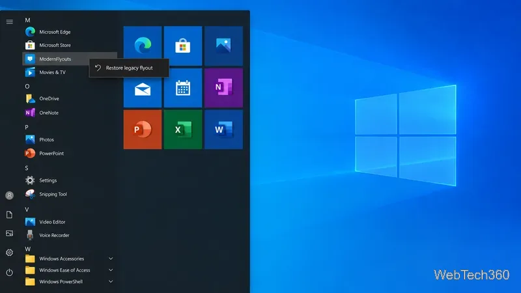Click the Movies & TV icon
This screenshot has width=521, height=293.
30,72
